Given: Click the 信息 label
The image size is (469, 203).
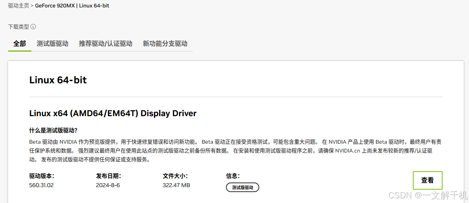Looking at the screenshot, I should click(x=233, y=176).
